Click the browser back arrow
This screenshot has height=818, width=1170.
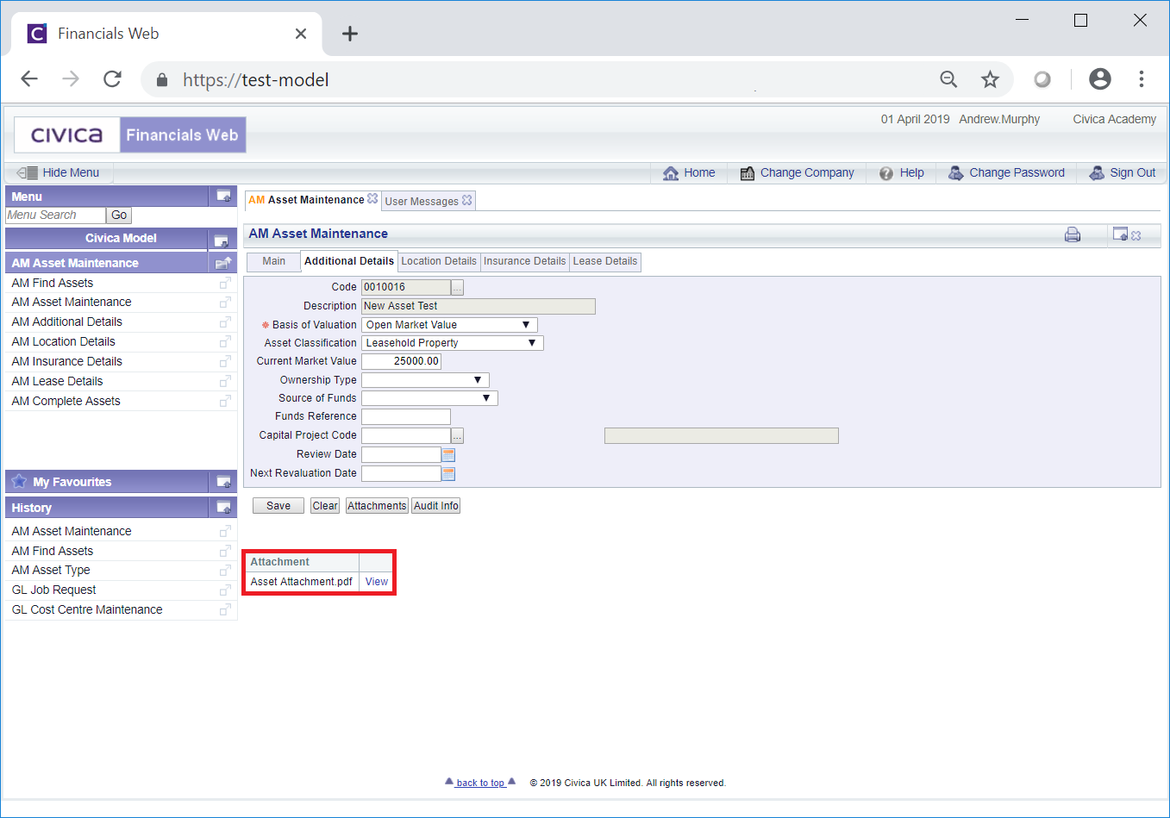[29, 79]
